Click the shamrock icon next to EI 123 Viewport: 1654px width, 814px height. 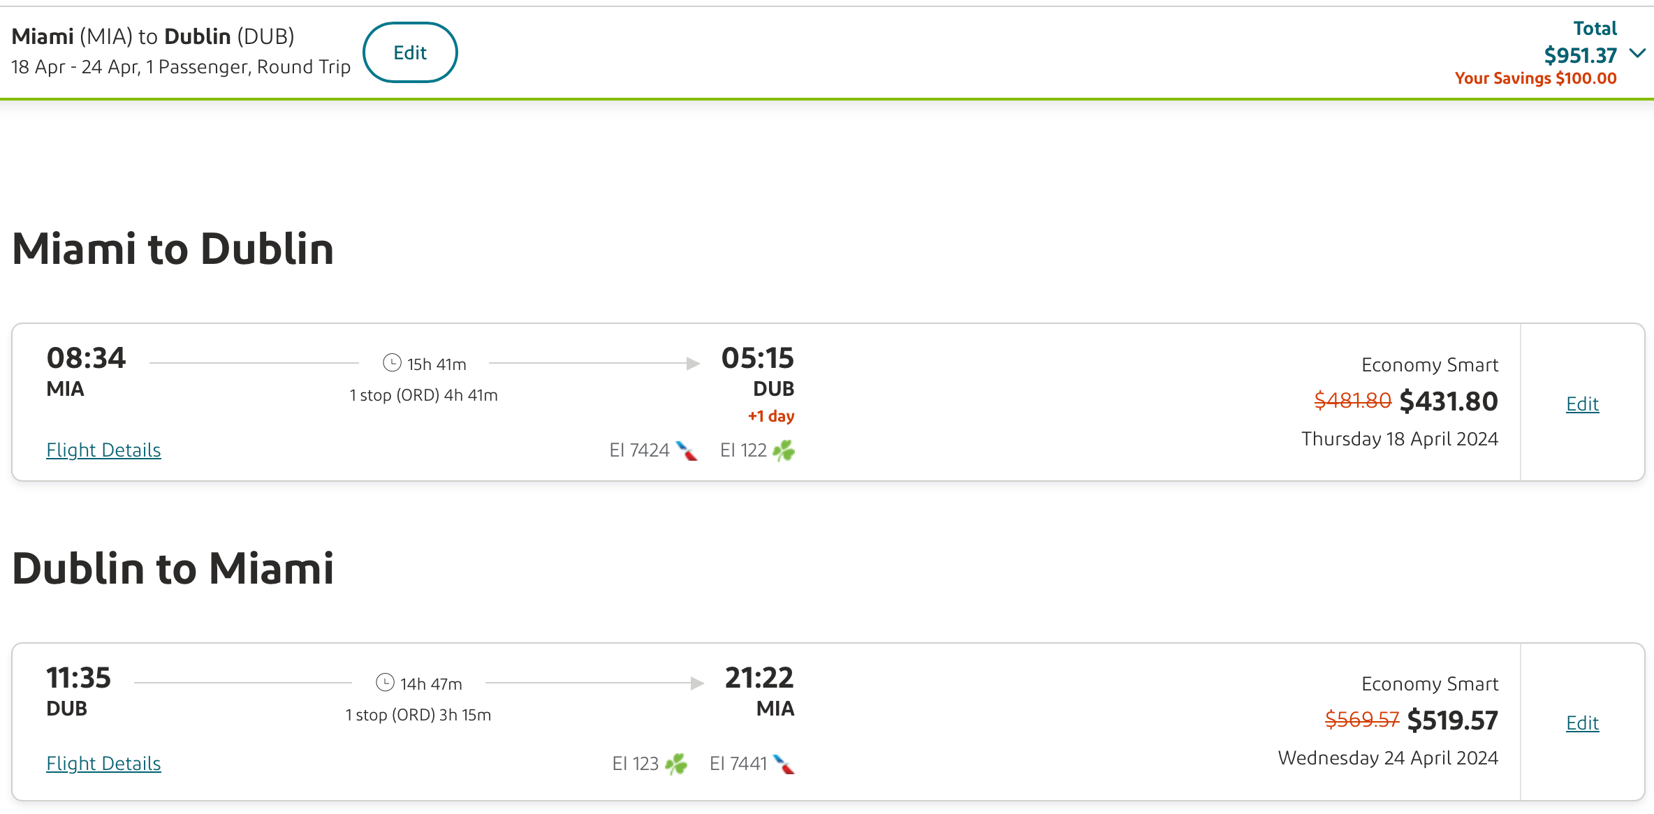[x=676, y=764]
